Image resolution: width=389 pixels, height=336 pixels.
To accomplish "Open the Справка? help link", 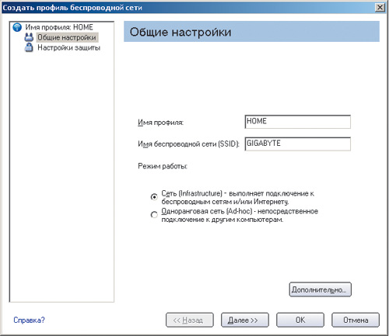I will tap(29, 320).
